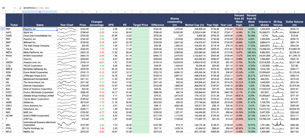This screenshot has height=138, width=305.
Task: Select the column B header
Action: (40, 12)
